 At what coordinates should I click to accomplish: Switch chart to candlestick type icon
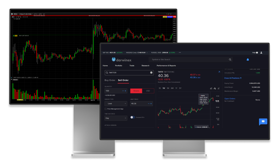[215, 88]
